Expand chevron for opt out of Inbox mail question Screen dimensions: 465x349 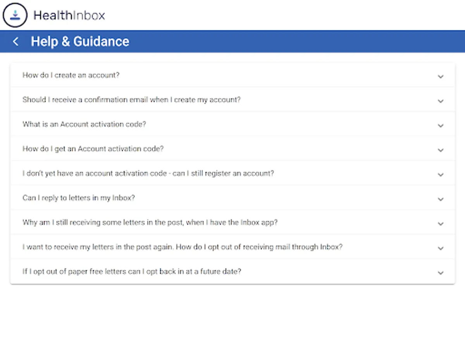click(441, 248)
